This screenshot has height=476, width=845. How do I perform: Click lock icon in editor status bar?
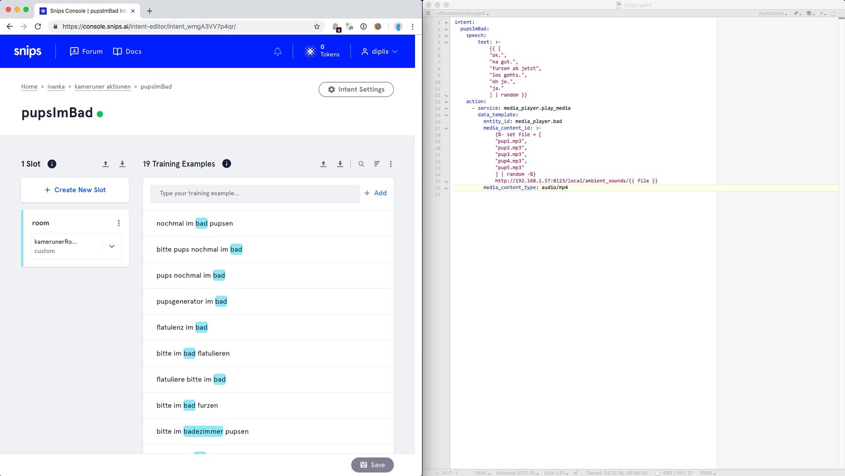[x=576, y=473]
